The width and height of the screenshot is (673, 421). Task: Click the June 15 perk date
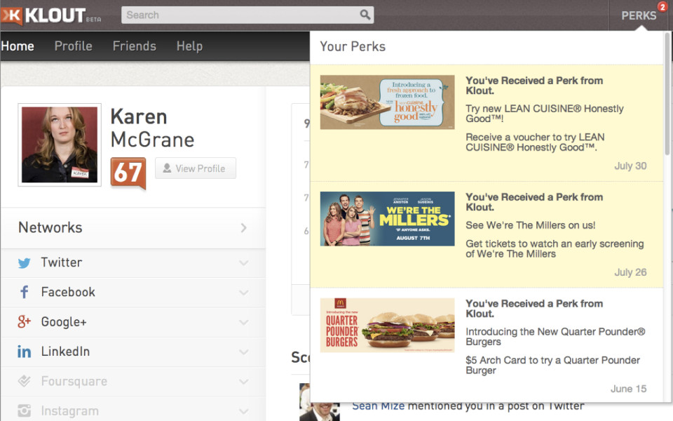628,389
